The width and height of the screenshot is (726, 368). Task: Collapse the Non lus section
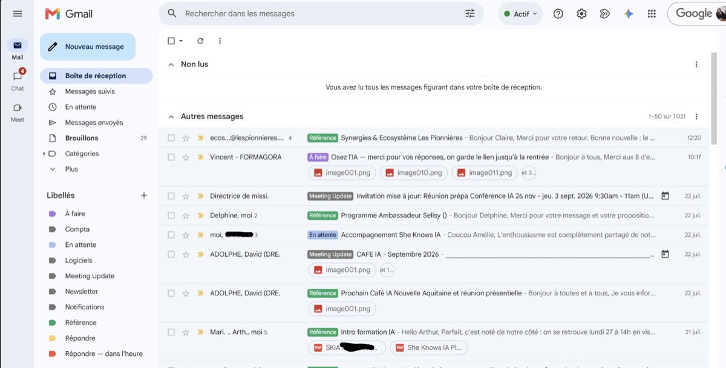(x=171, y=64)
